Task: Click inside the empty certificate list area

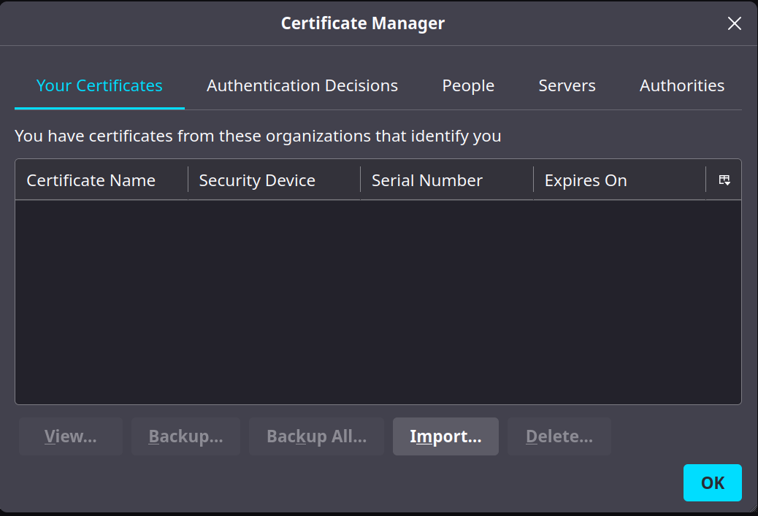Action: coord(378,302)
